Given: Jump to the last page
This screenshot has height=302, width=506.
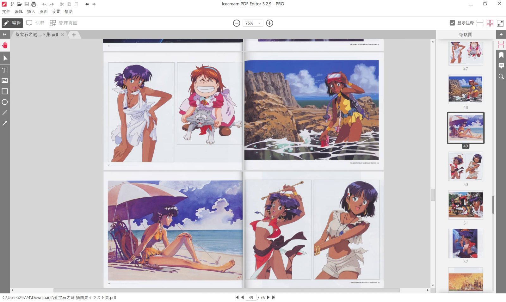Looking at the screenshot, I should tap(274, 297).
